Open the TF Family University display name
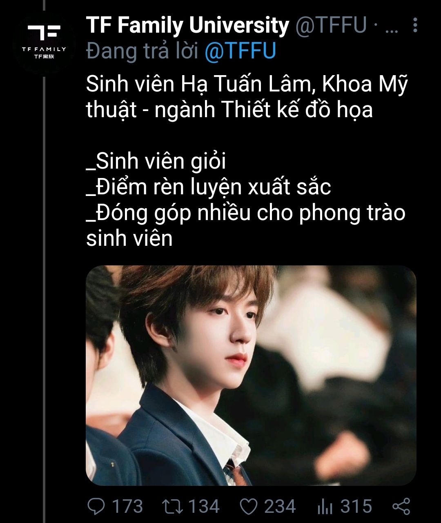This screenshot has width=441, height=523. [187, 25]
